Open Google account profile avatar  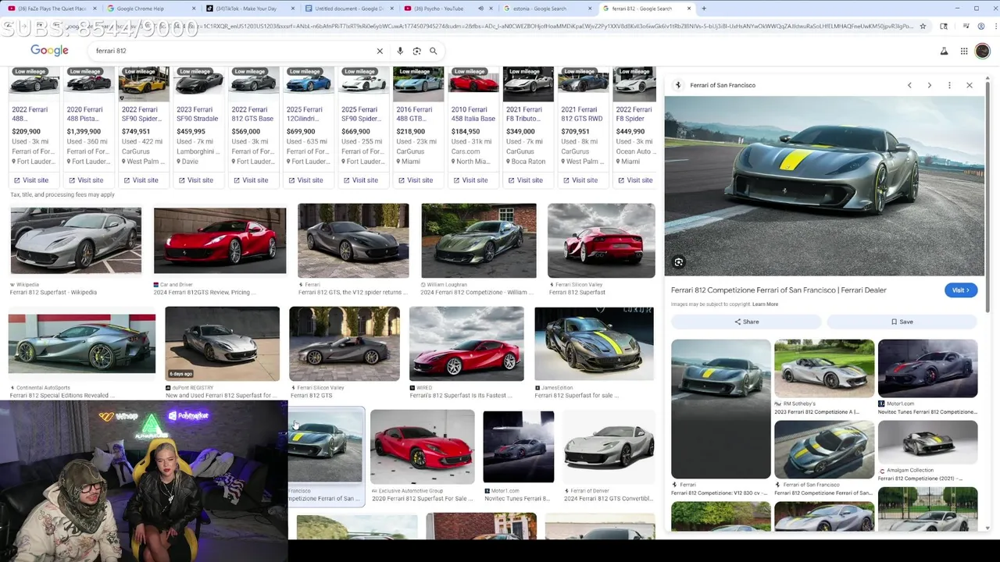pyautogui.click(x=982, y=52)
